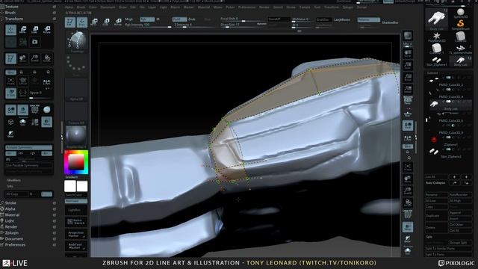The width and height of the screenshot is (478, 269).
Task: Expand the Modifiers section under Transform
Action: 14,180
